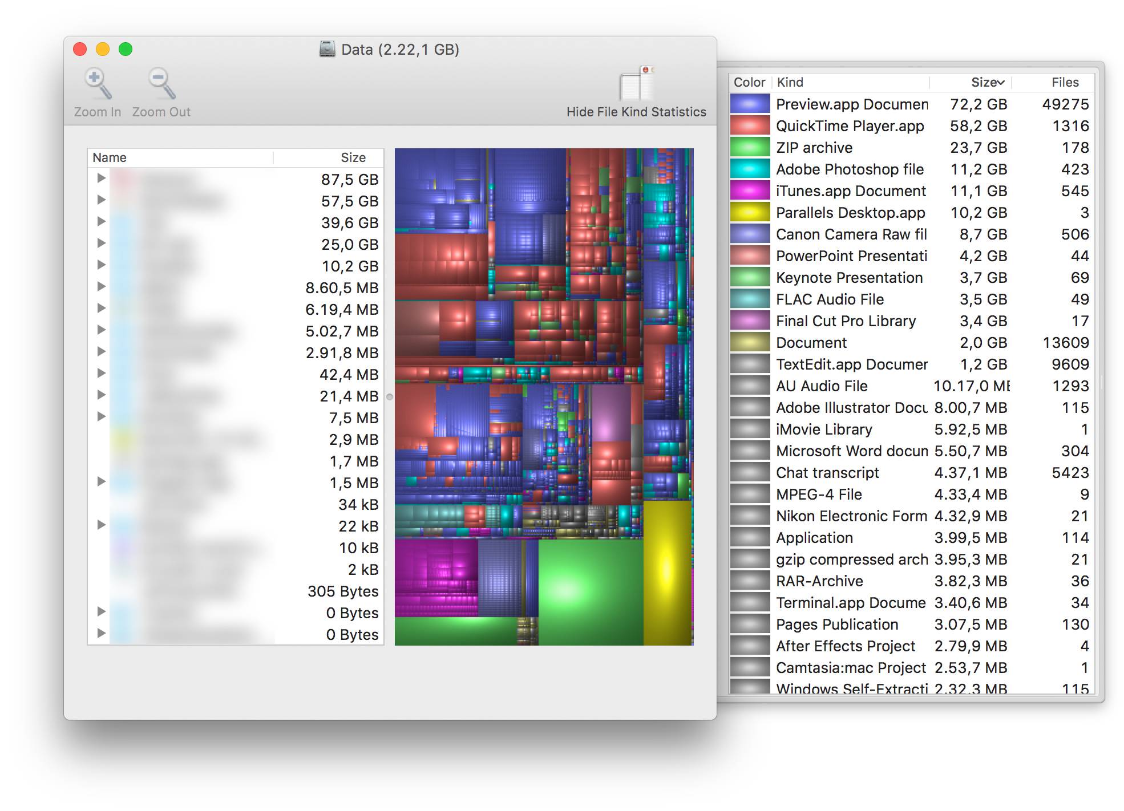
Task: Select the RAR-Archive row
Action: pyautogui.click(x=912, y=581)
